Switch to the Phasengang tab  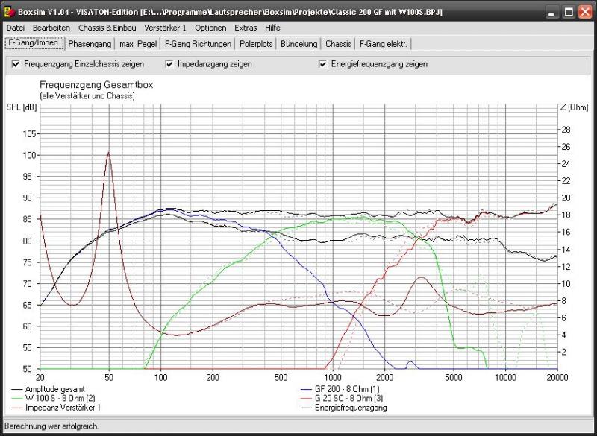coord(90,44)
